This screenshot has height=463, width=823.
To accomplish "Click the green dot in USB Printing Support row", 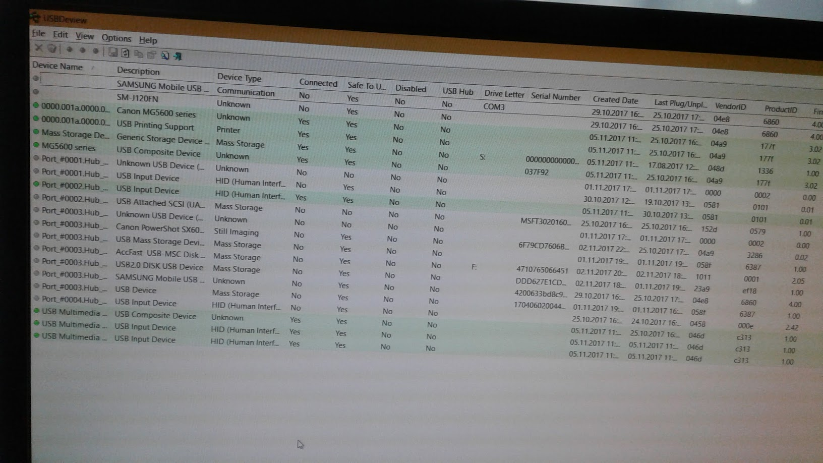I will (x=36, y=119).
